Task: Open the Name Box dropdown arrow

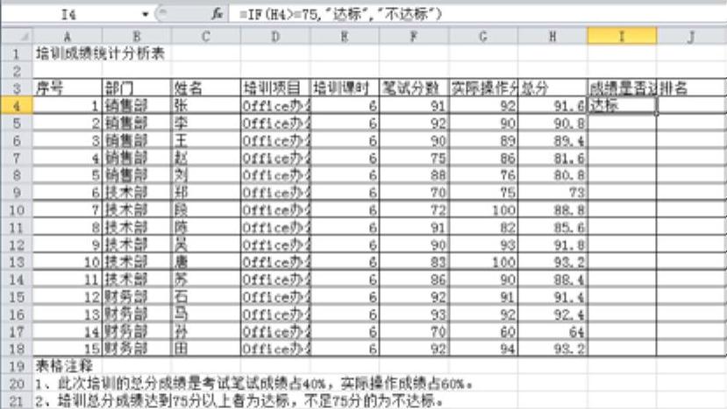Action: point(145,14)
